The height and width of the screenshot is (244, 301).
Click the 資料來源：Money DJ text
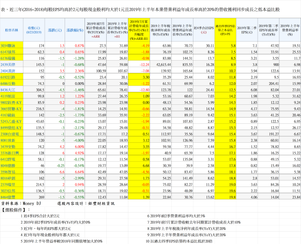(x=21, y=204)
